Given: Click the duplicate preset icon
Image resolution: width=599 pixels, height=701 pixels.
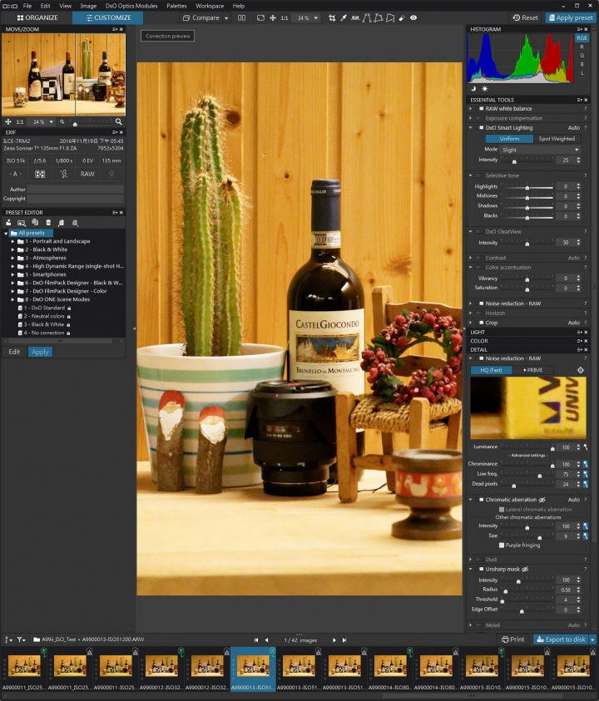Looking at the screenshot, I should tap(35, 223).
